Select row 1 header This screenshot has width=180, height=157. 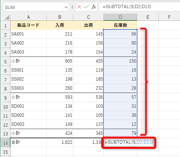point(5,26)
